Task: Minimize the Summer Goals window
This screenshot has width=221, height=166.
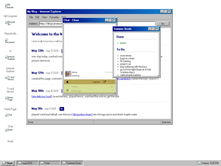Action: click(150, 29)
